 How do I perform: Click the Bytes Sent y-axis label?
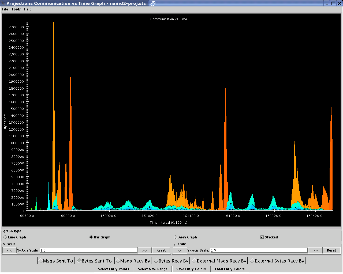pos(5,121)
